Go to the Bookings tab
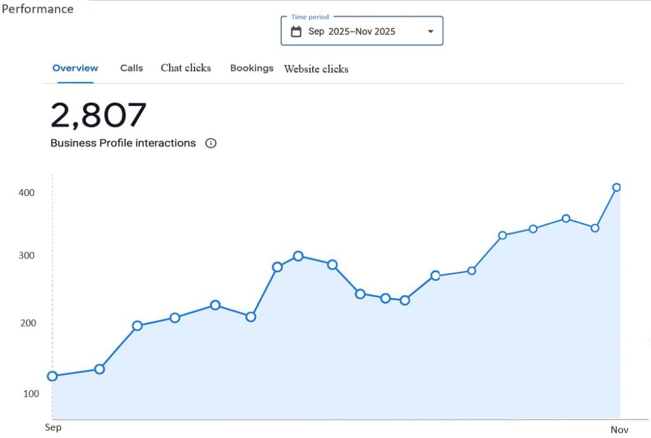 pyautogui.click(x=252, y=68)
